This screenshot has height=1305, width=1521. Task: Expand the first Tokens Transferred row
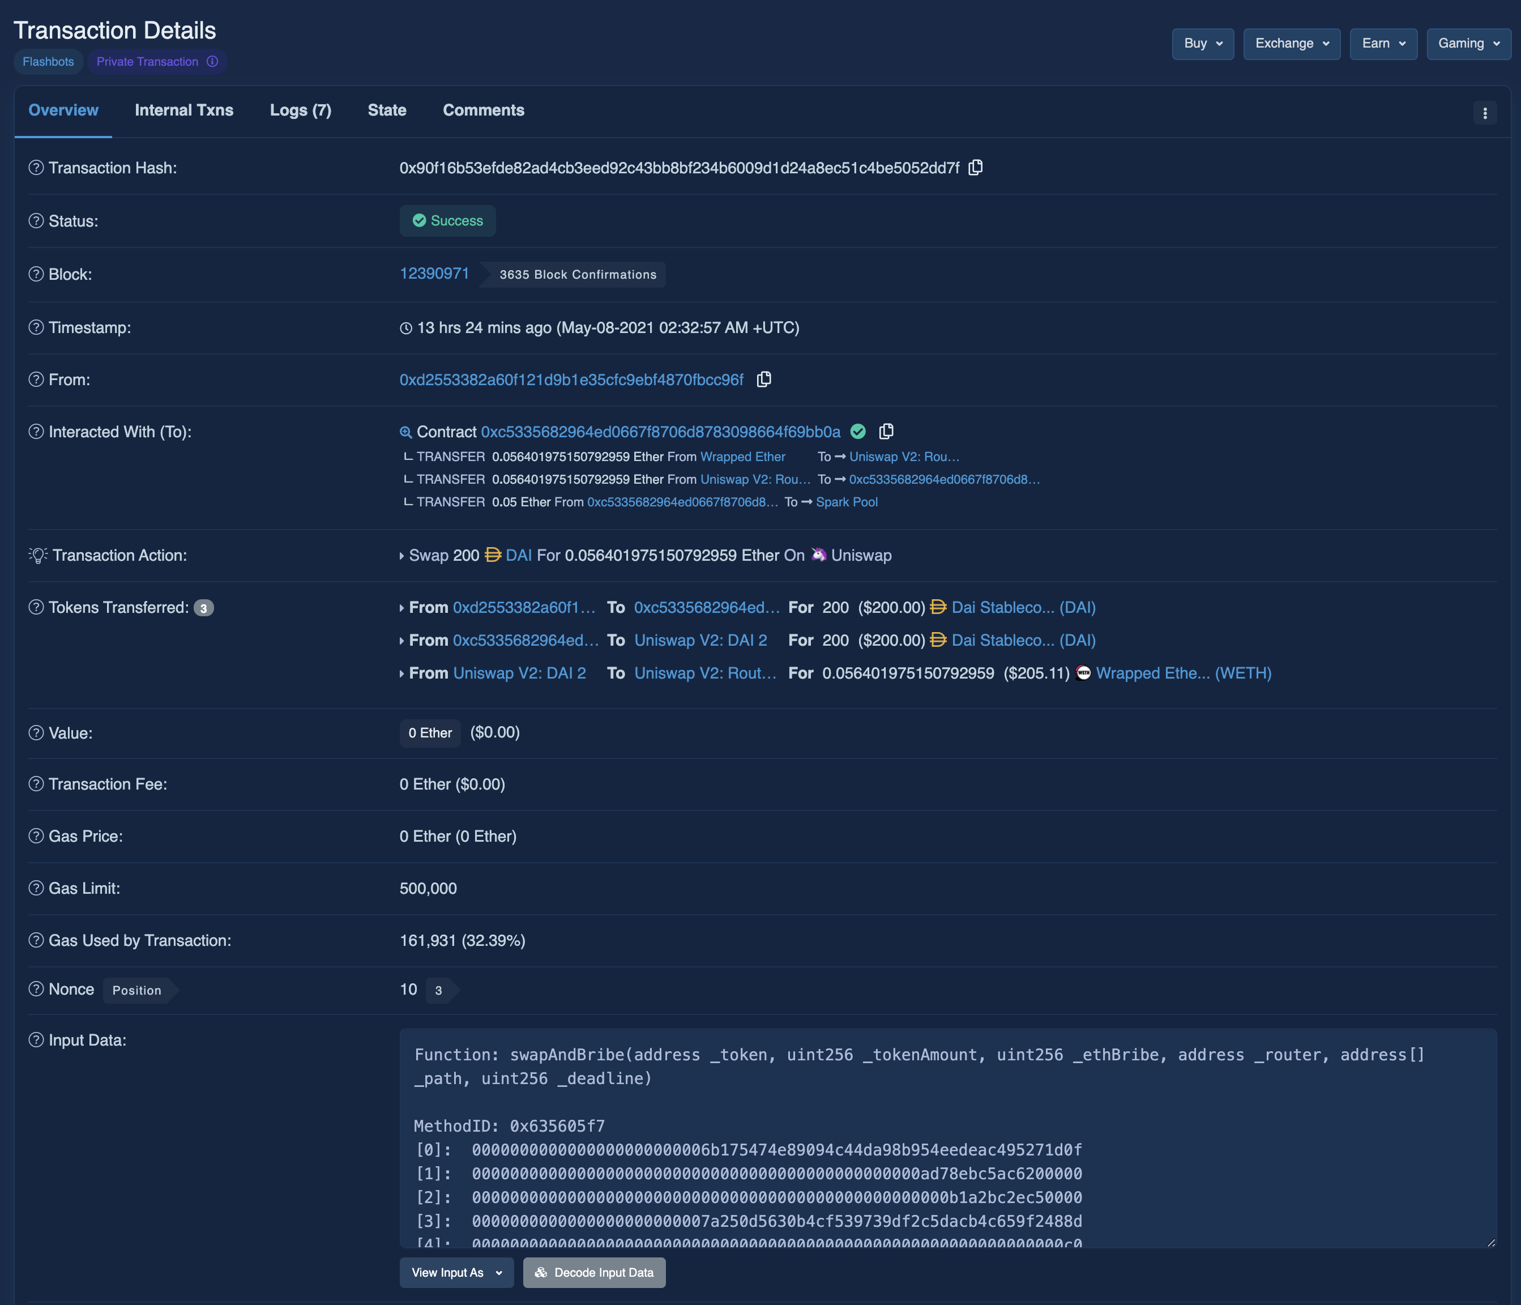405,607
